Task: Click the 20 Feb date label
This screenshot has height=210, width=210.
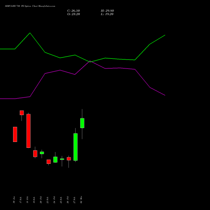Action: 41,200
